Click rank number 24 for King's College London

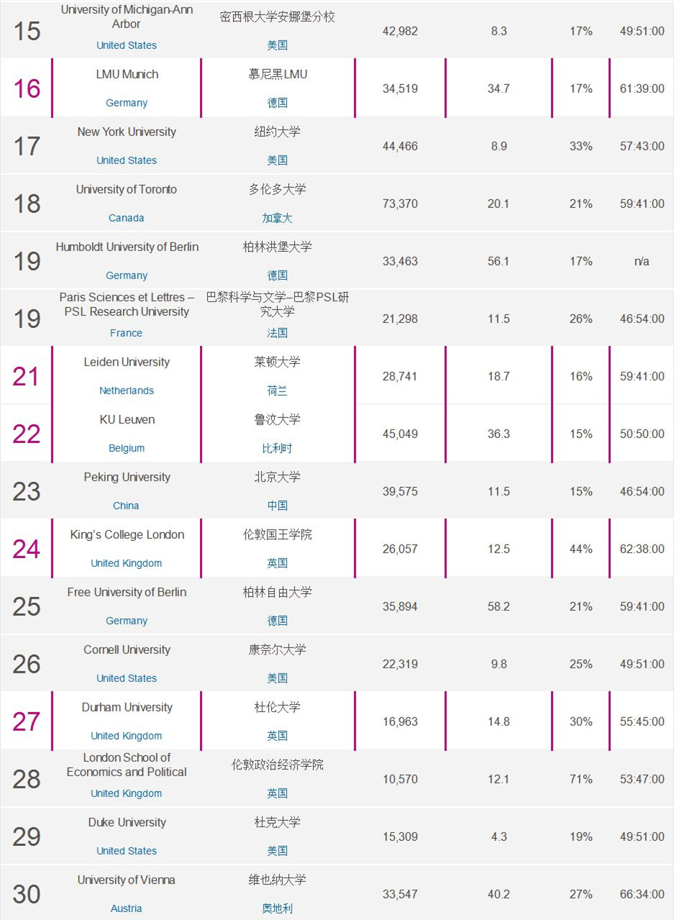point(27,549)
